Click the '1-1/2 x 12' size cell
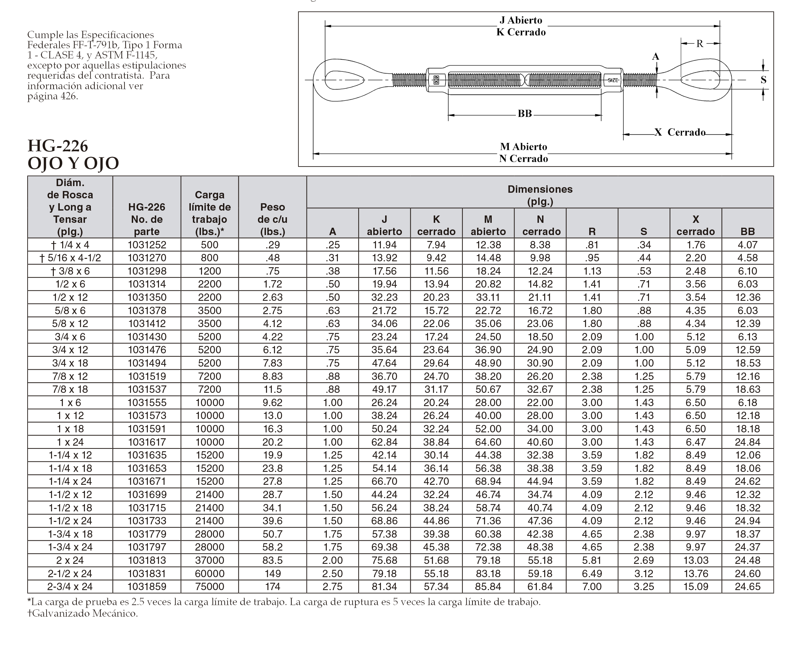Screen dimensions: 808x652 pyautogui.click(x=70, y=495)
